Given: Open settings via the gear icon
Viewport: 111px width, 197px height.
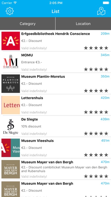Looking at the screenshot, I should (x=10, y=11).
